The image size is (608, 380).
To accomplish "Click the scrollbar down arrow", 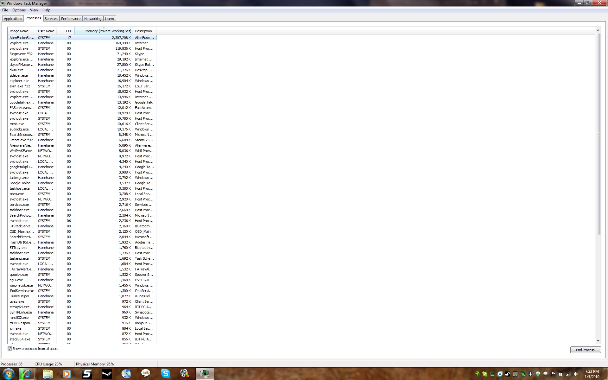I will (598, 341).
